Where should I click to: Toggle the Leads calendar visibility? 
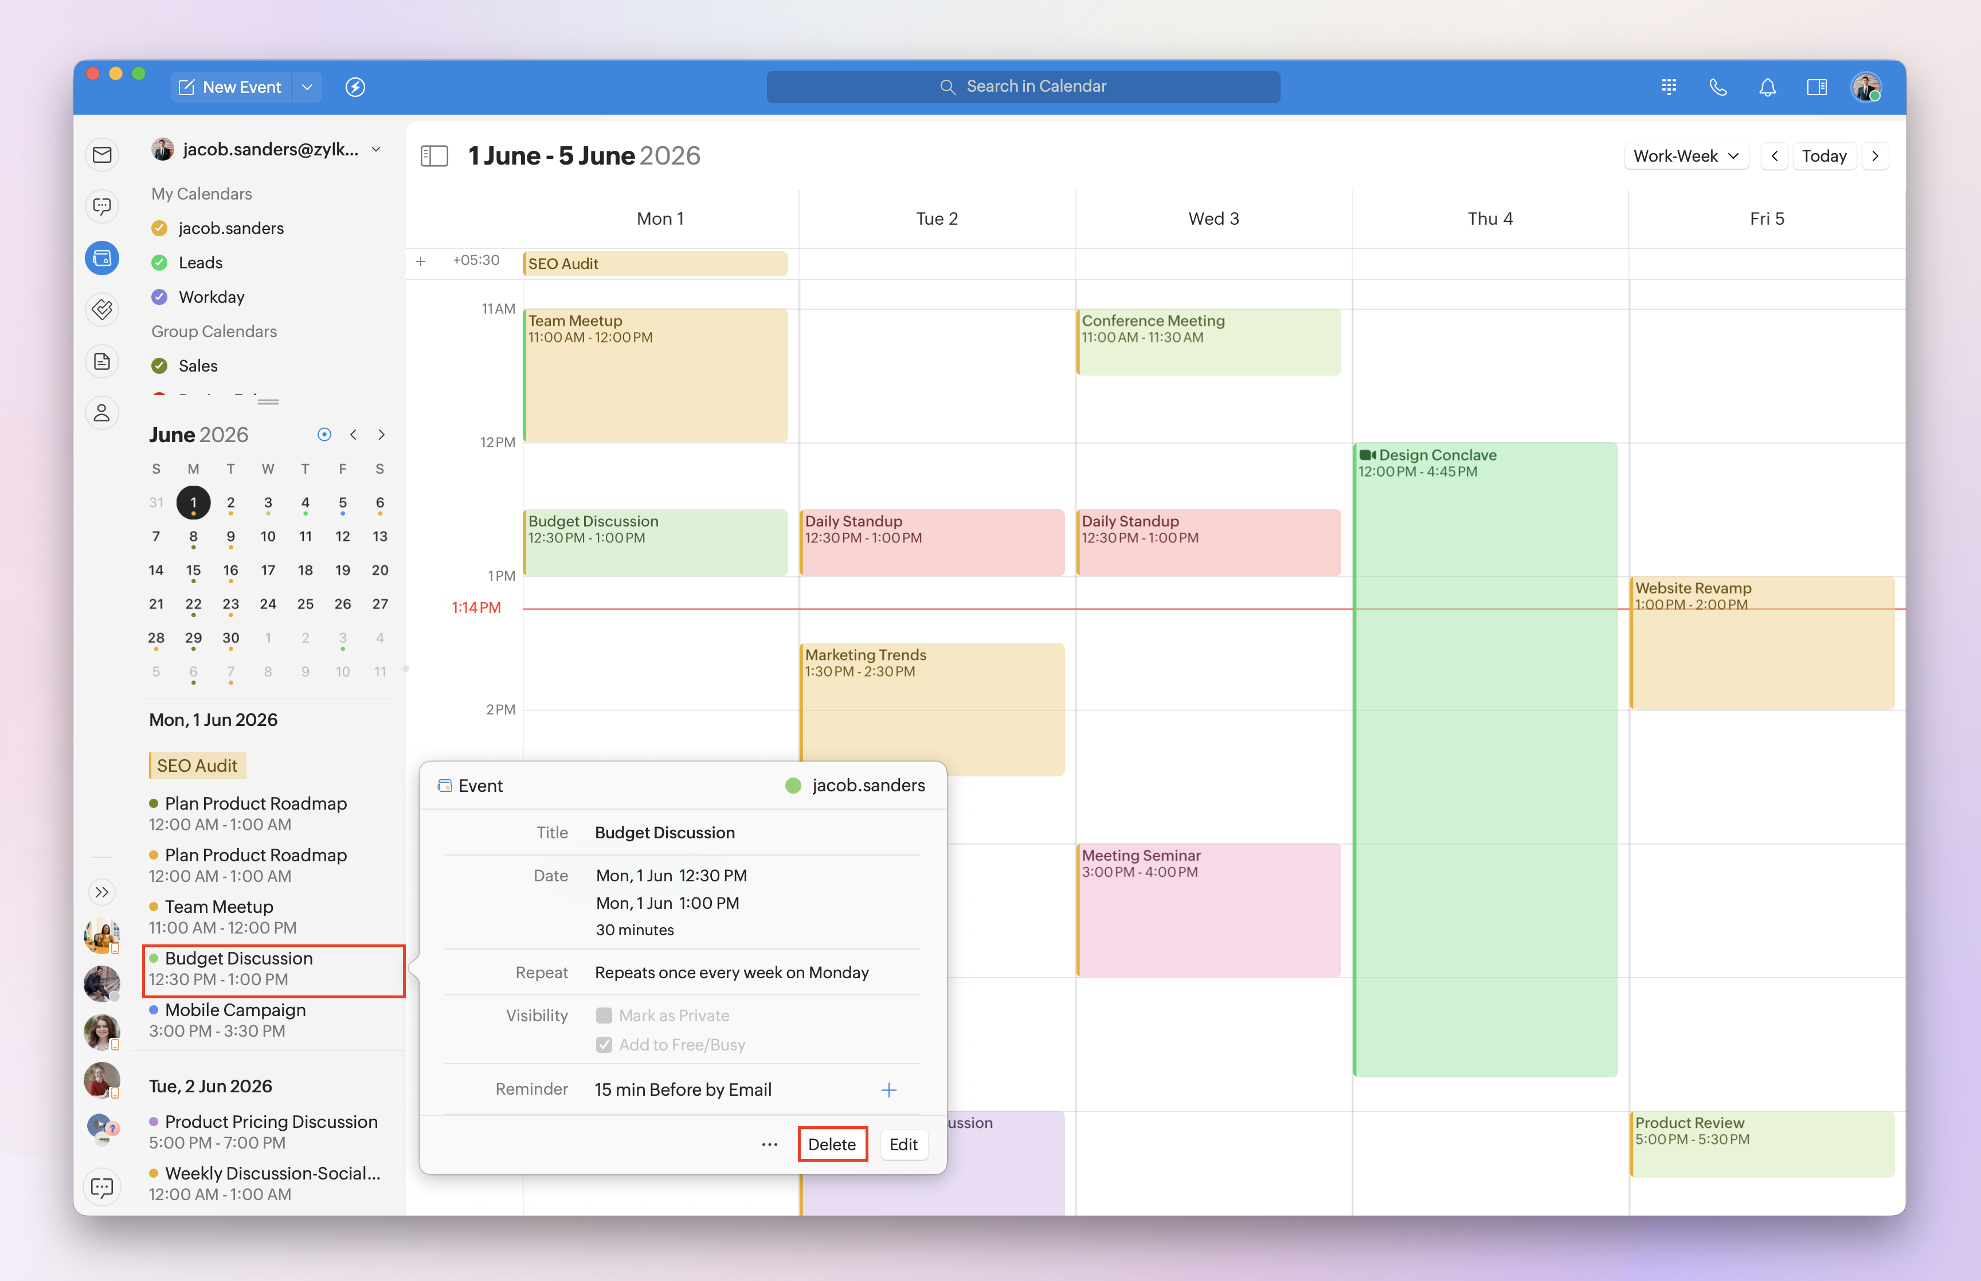[159, 263]
